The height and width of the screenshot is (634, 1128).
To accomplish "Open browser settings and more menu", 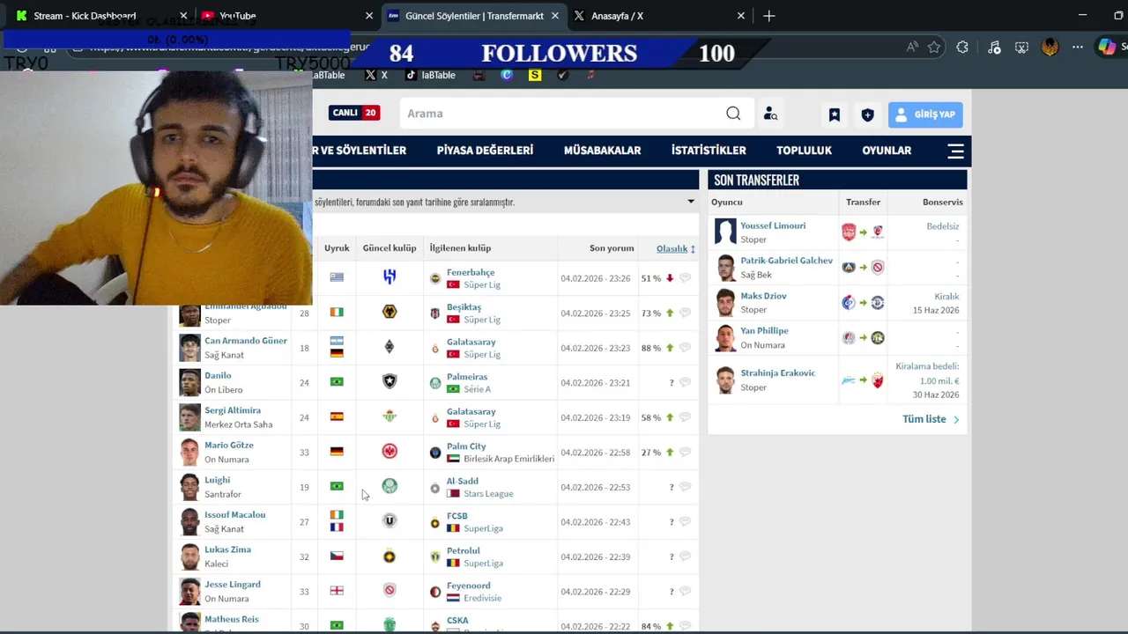I will [x=1078, y=48].
